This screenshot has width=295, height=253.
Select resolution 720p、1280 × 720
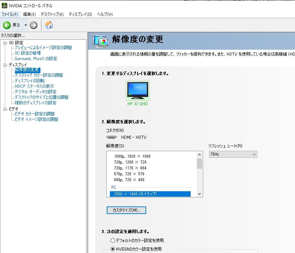pos(130,162)
